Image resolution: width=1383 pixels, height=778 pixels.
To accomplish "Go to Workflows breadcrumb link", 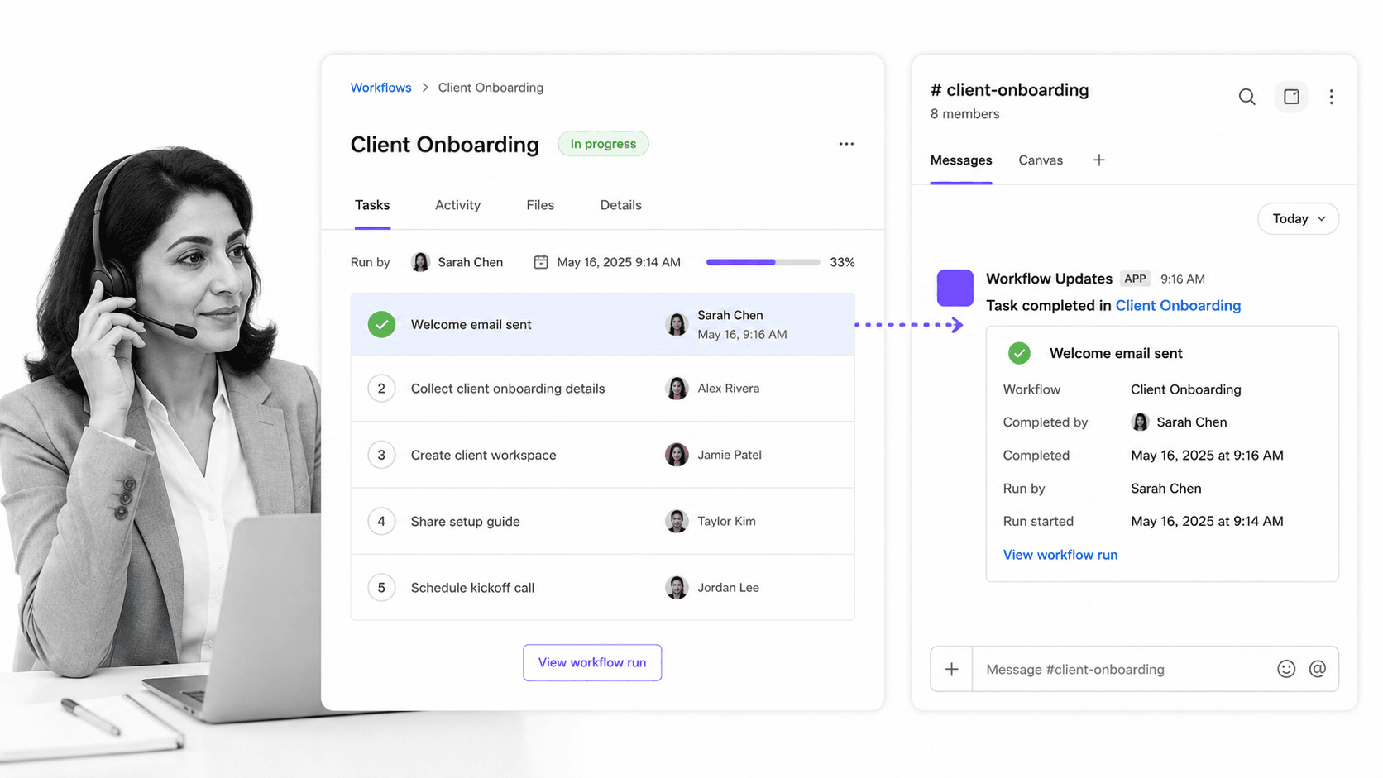I will coord(380,88).
